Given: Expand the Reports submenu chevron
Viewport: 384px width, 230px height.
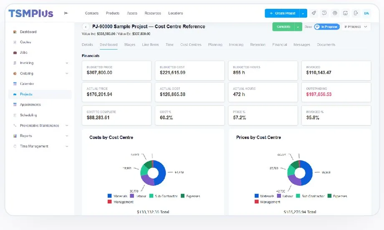Looking at the screenshot, I should coord(67,136).
